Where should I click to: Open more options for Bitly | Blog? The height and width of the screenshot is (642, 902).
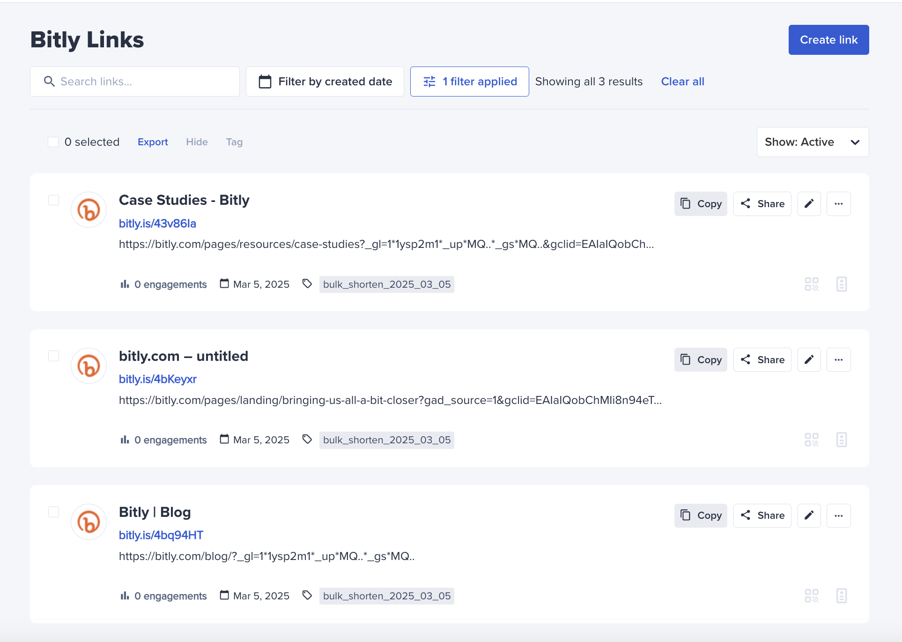click(x=838, y=515)
